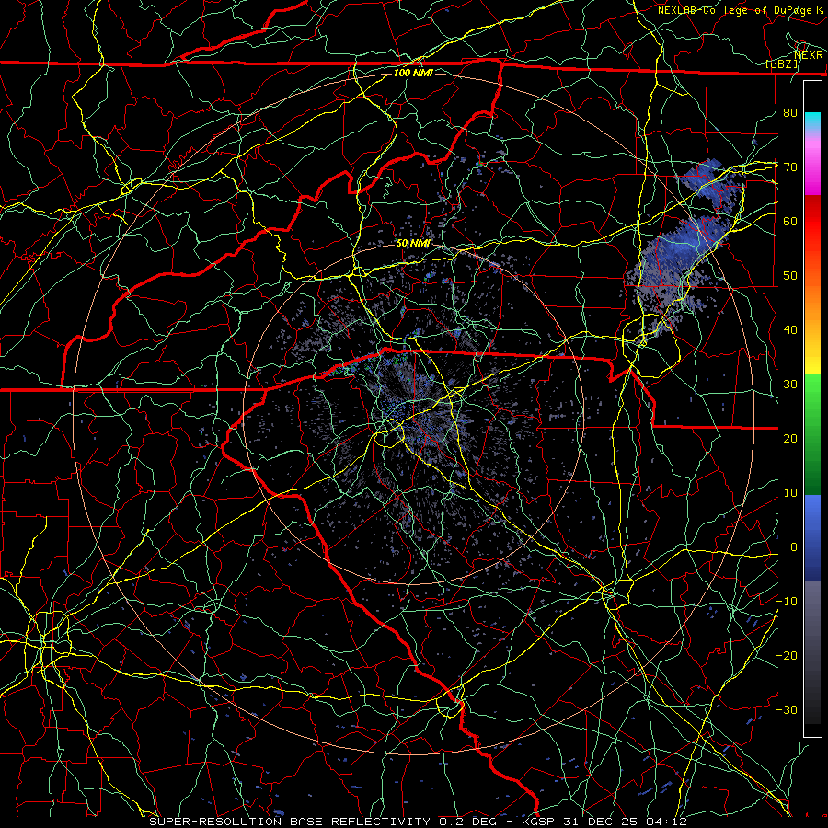Click the 70 value on the dBZ scale

(790, 167)
